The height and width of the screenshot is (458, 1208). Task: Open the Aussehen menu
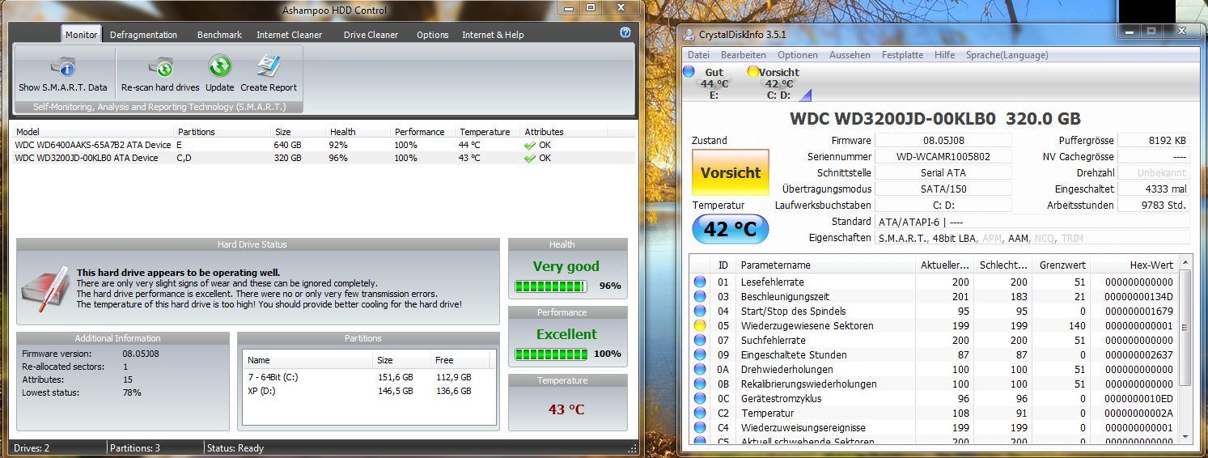(x=850, y=55)
